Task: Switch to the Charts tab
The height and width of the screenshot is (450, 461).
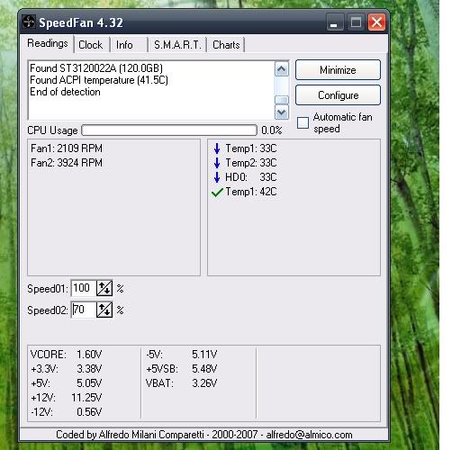Action: point(226,45)
